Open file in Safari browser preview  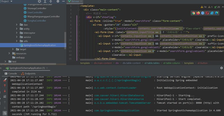(202, 13)
